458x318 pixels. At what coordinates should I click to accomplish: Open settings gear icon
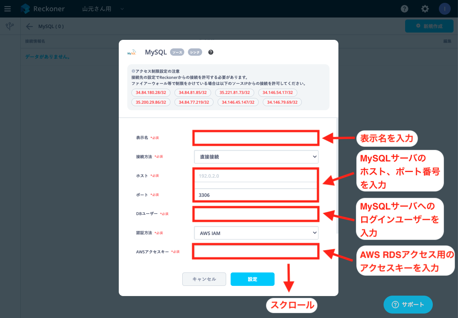425,9
